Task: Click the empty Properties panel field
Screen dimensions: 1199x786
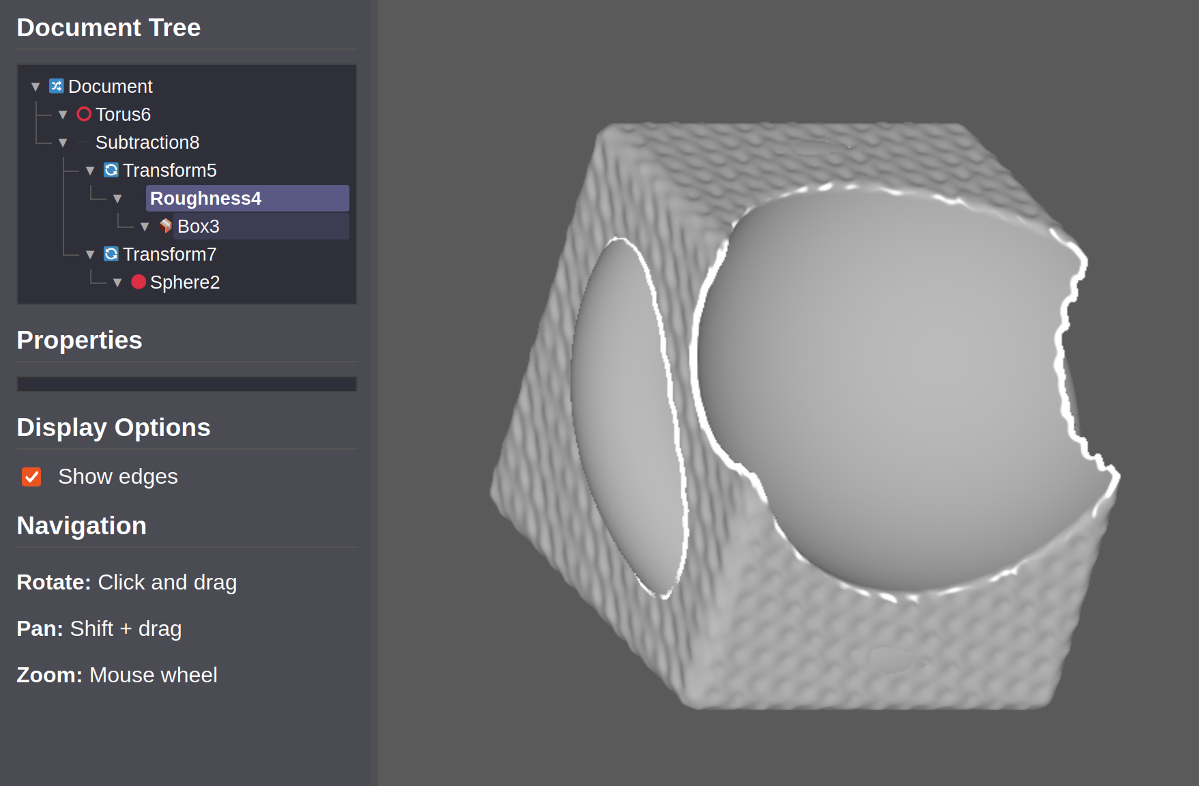Action: [x=186, y=384]
